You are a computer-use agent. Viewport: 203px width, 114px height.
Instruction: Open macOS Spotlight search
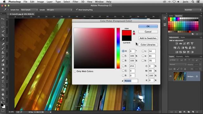(x=193, y=2)
